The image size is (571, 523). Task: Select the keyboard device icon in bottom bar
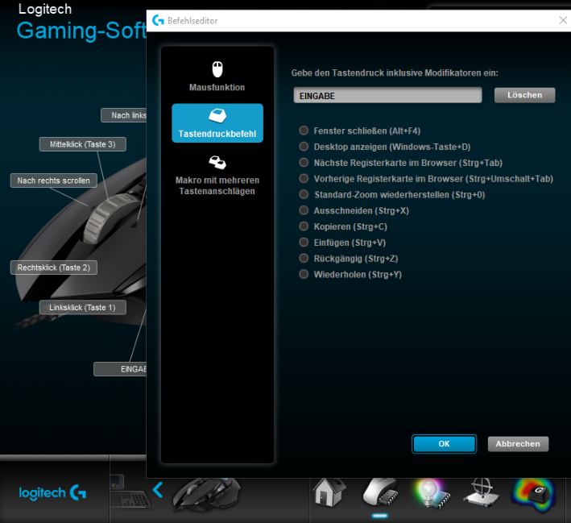130,492
